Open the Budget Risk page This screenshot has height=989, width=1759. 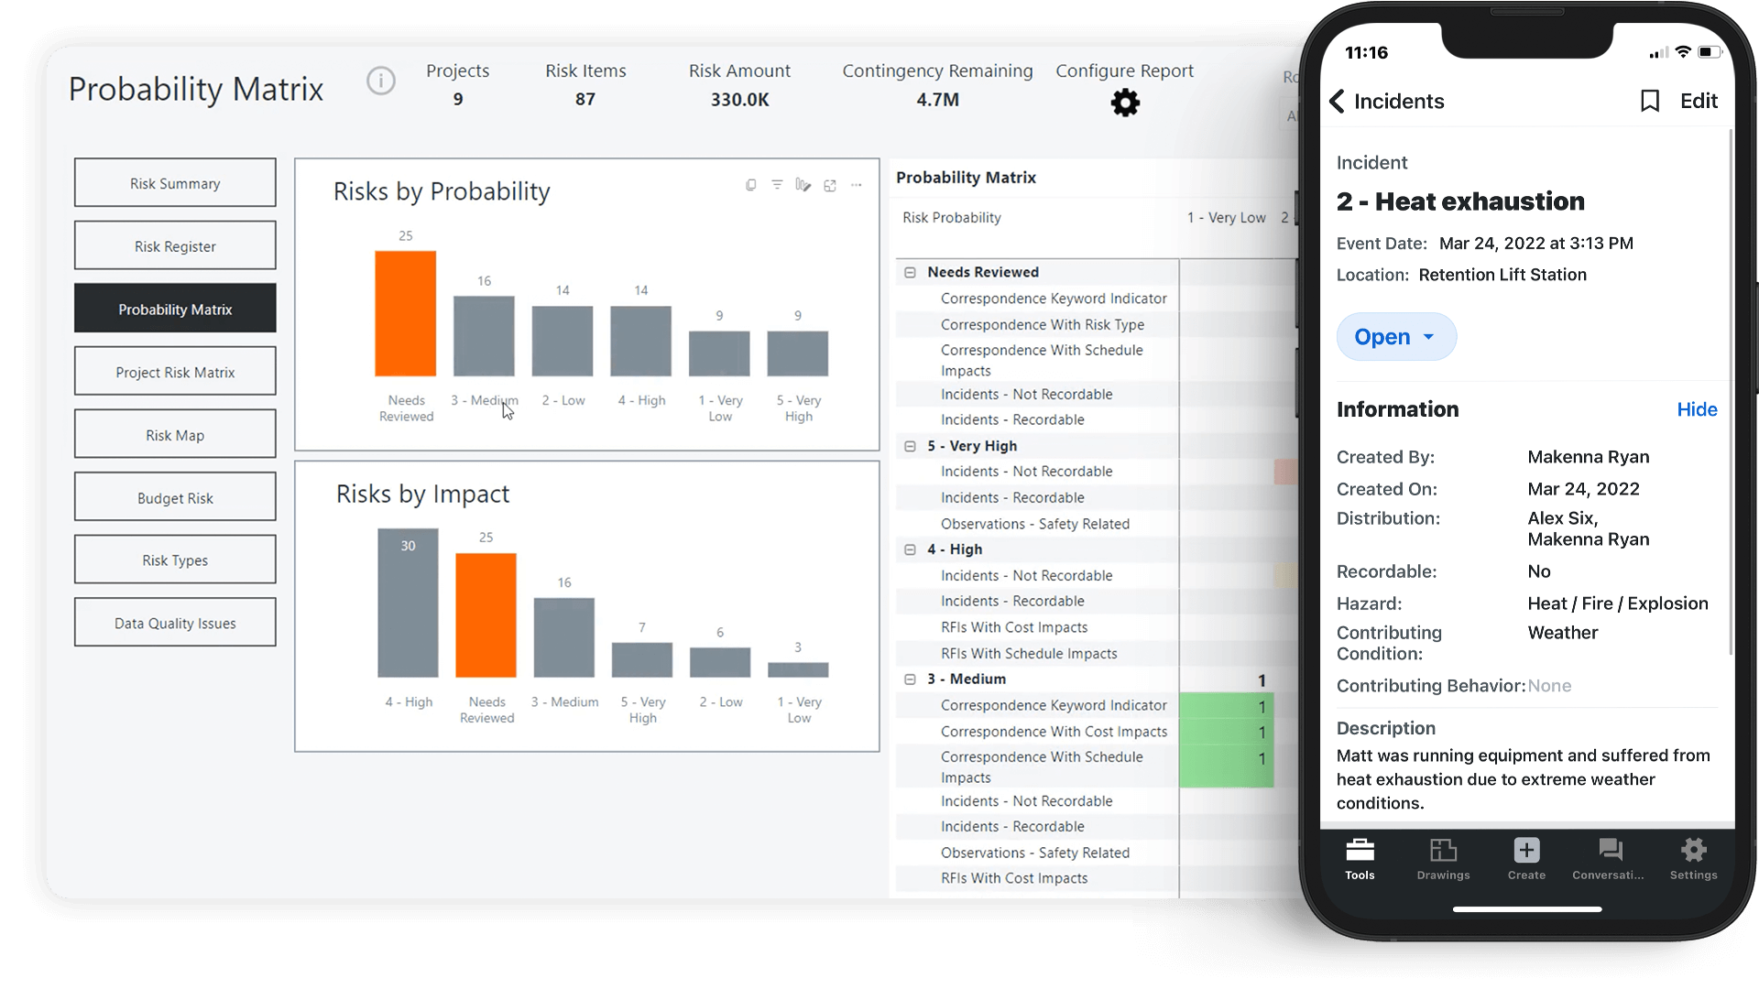point(175,497)
